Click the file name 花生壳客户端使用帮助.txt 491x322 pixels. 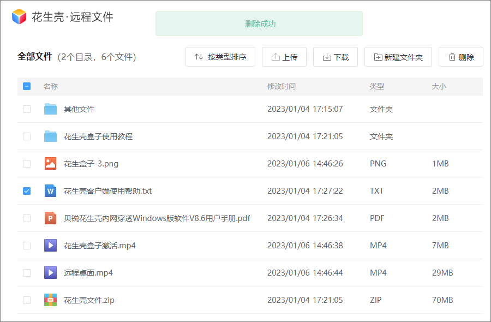click(107, 191)
